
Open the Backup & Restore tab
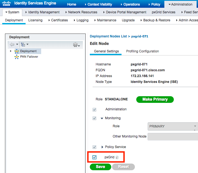[x=155, y=20]
